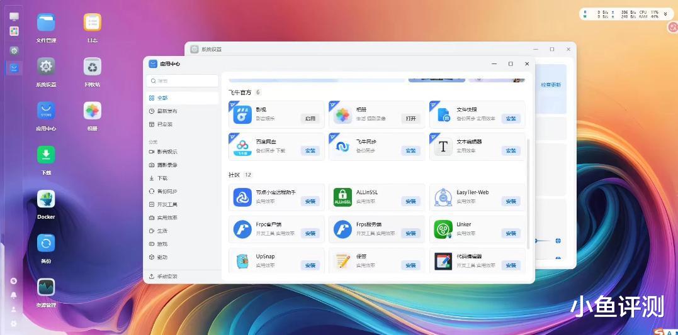Select 已安装 in the sidebar
Screen dimensions: 678x335
click(x=183, y=124)
